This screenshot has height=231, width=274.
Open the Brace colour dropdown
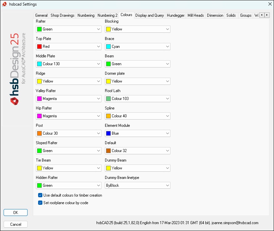(138, 47)
